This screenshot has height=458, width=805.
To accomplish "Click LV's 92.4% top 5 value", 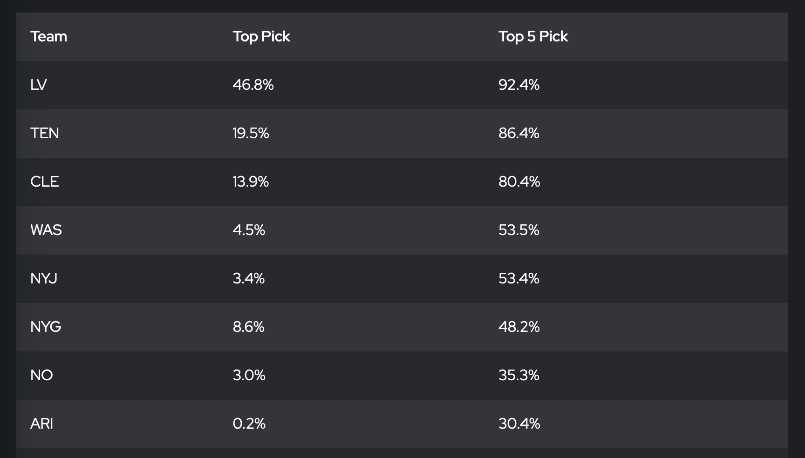I will tap(519, 85).
